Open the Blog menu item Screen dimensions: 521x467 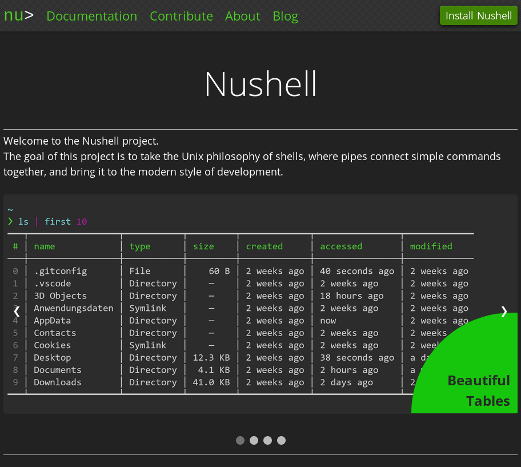(x=285, y=15)
